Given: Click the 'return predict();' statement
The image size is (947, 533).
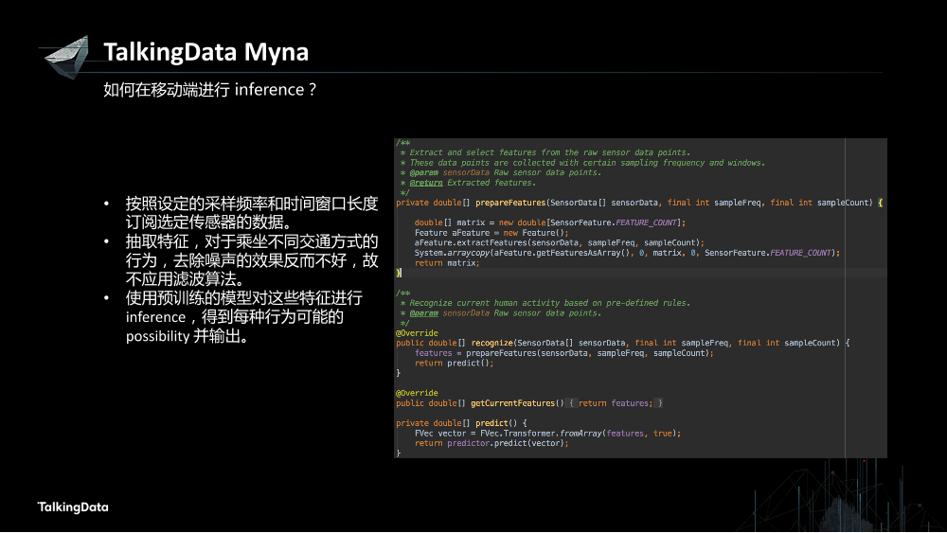Looking at the screenshot, I should (x=455, y=364).
